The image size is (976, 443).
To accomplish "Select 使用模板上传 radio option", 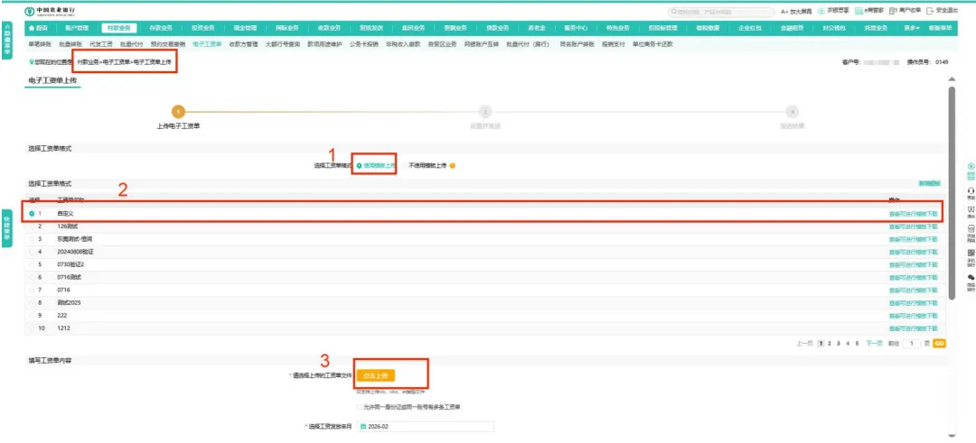I will pos(359,166).
